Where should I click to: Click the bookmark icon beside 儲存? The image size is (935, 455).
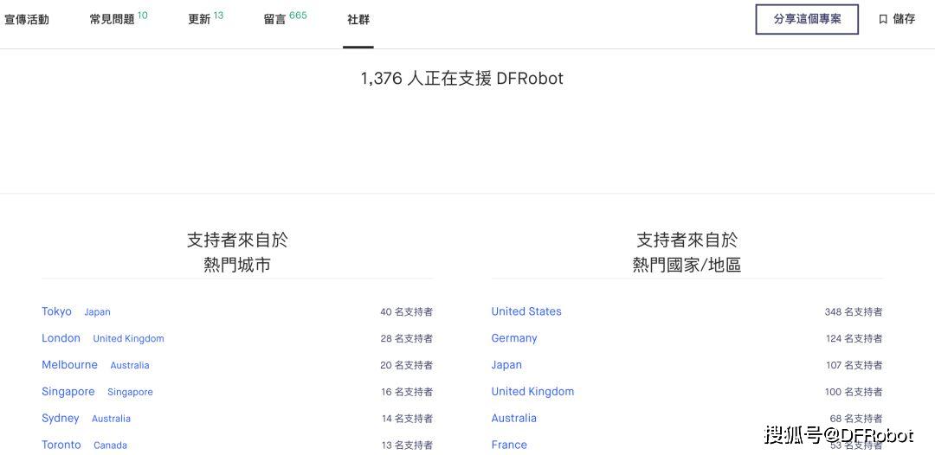click(883, 19)
